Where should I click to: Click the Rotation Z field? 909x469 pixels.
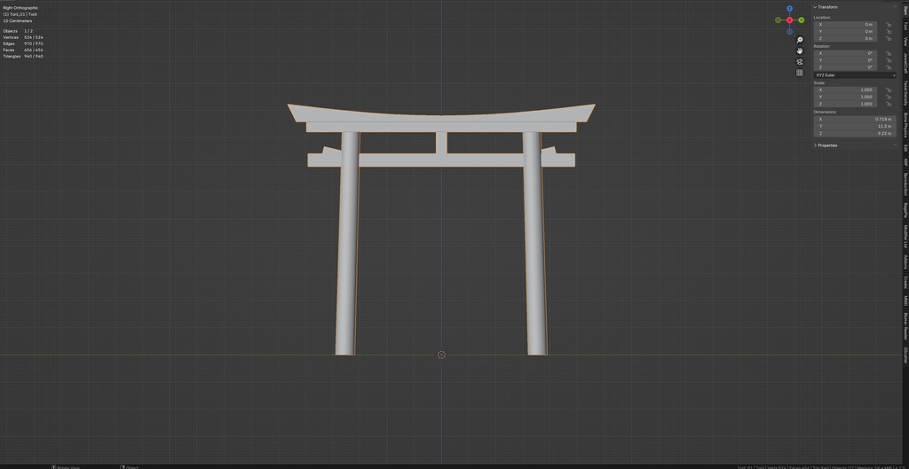(845, 67)
